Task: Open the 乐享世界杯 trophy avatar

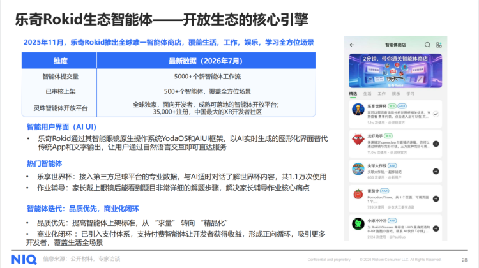Action: point(358,109)
